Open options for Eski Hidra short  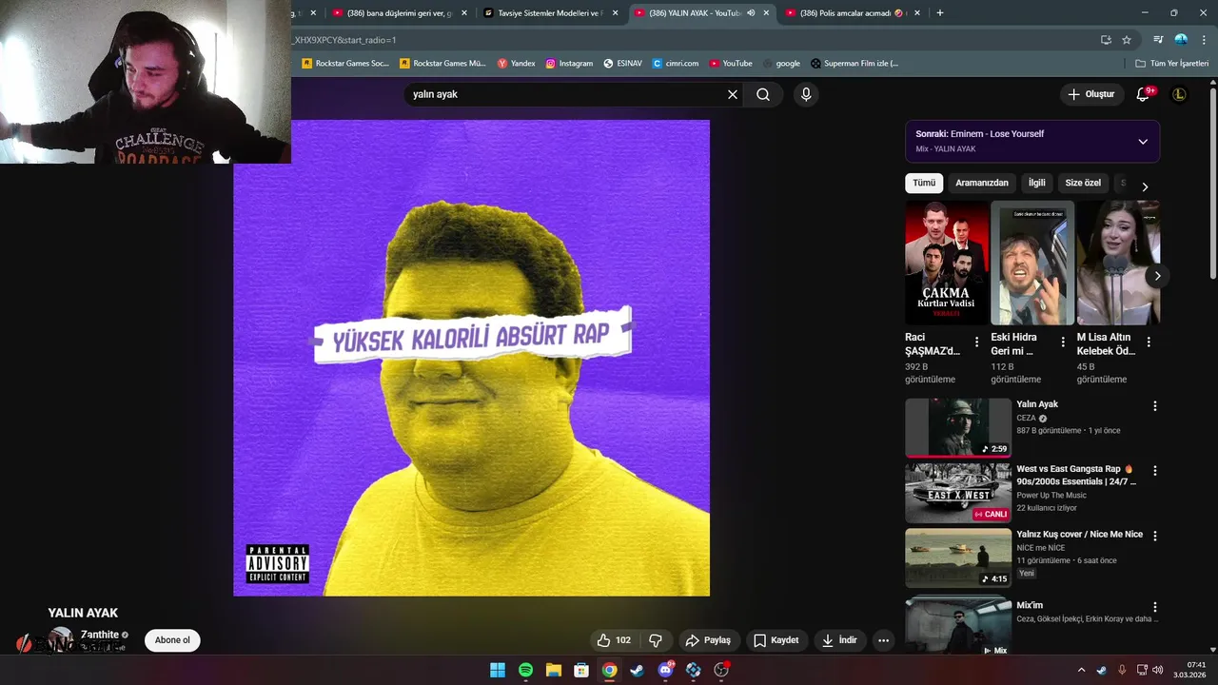1063,342
